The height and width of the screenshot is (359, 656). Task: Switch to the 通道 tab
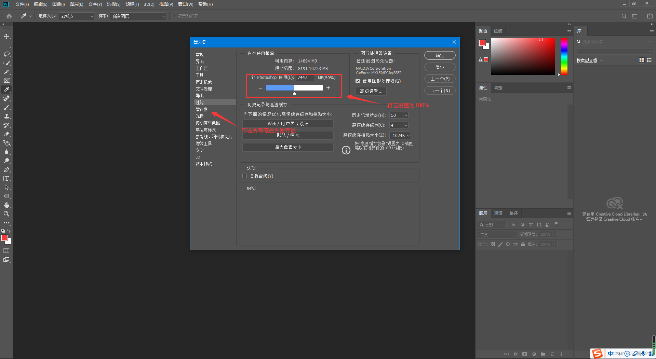point(498,213)
